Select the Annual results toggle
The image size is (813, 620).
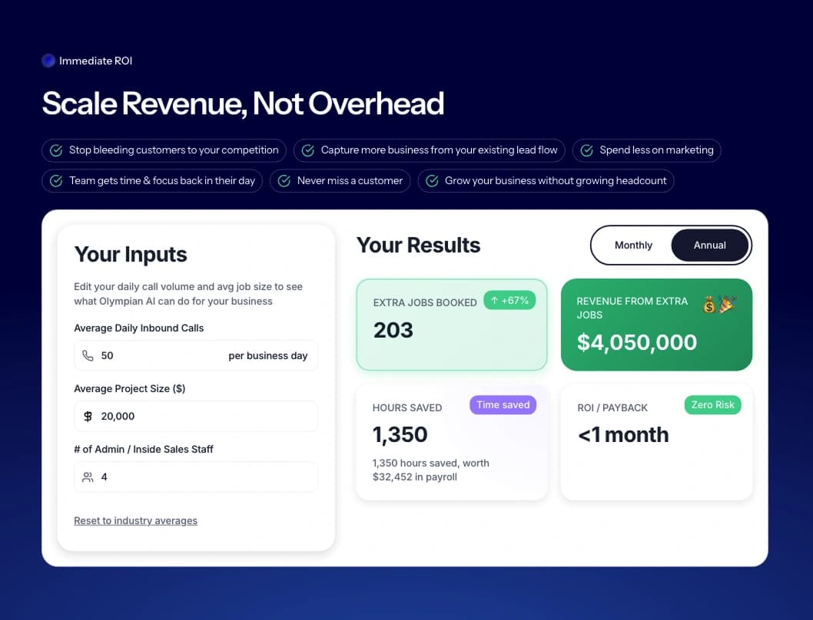point(709,246)
